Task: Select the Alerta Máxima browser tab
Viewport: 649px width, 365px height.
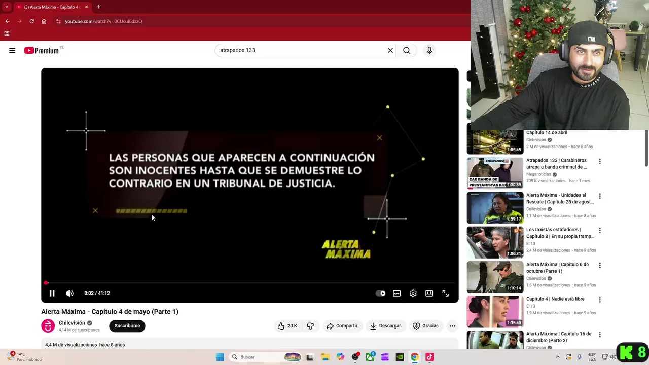Action: [52, 7]
